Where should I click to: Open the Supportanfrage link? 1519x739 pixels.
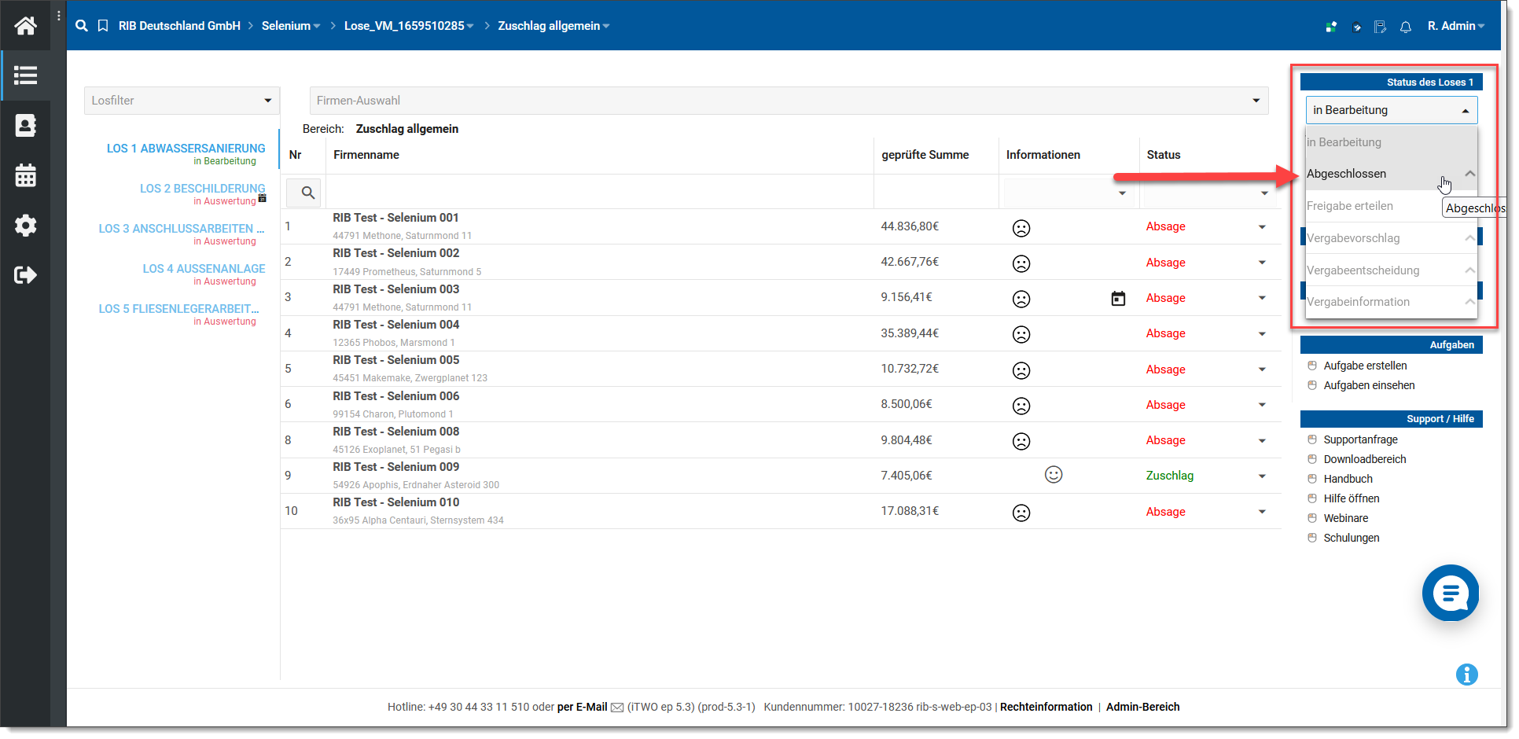1360,439
